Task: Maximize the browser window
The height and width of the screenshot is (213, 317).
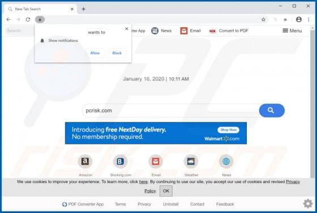Action: pyautogui.click(x=294, y=6)
